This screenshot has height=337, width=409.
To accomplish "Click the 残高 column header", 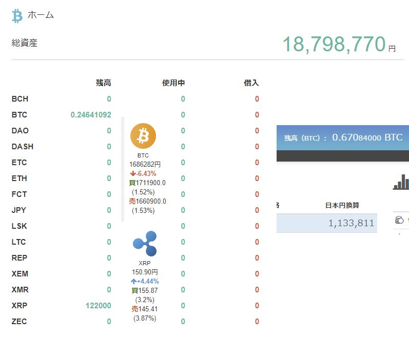I will [103, 83].
